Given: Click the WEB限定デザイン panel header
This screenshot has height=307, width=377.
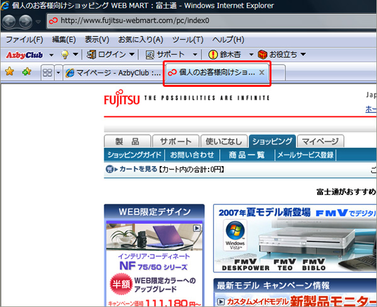Looking at the screenshot, I should click(155, 211).
